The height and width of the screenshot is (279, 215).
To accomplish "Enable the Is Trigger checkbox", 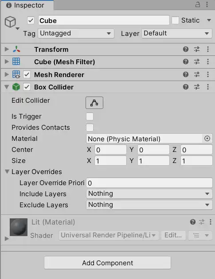I will tap(90, 116).
